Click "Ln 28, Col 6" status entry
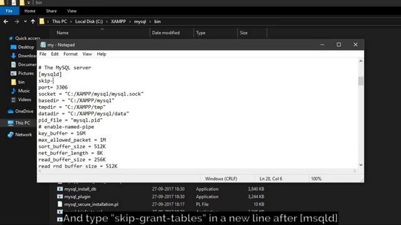 click(x=271, y=179)
